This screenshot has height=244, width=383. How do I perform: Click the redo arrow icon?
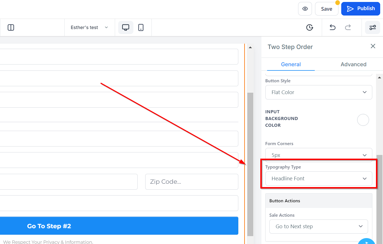click(348, 27)
